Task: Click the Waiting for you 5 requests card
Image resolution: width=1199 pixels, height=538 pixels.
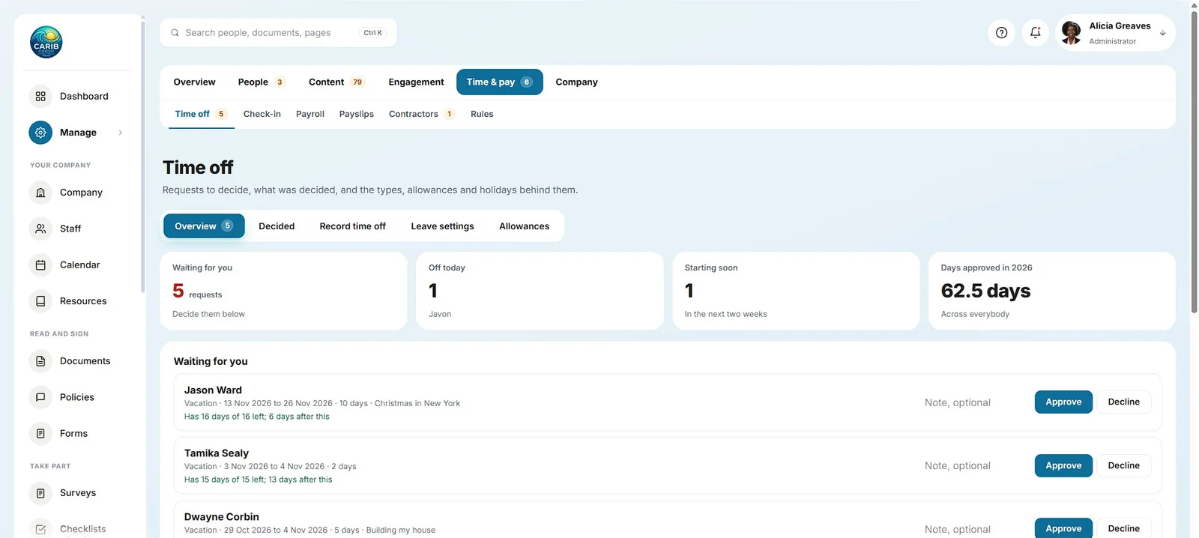Action: point(283,291)
